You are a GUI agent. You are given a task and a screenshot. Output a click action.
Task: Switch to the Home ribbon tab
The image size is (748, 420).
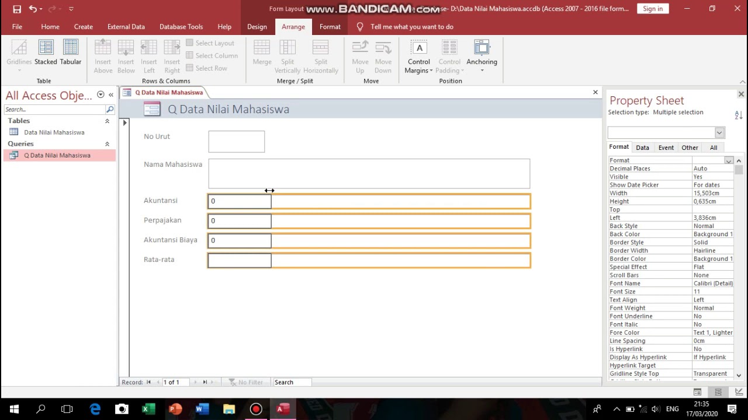50,27
